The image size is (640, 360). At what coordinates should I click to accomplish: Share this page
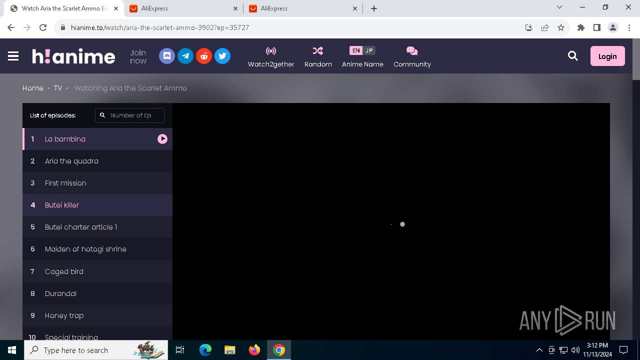point(544,27)
